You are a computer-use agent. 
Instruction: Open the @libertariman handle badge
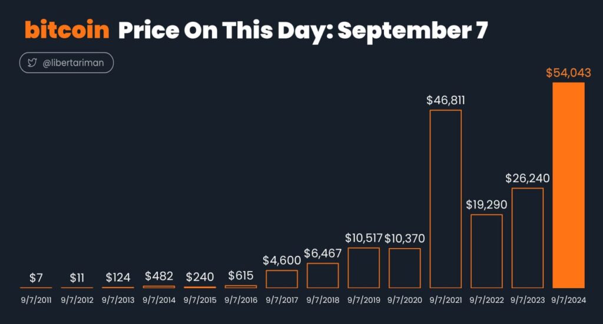coord(67,62)
